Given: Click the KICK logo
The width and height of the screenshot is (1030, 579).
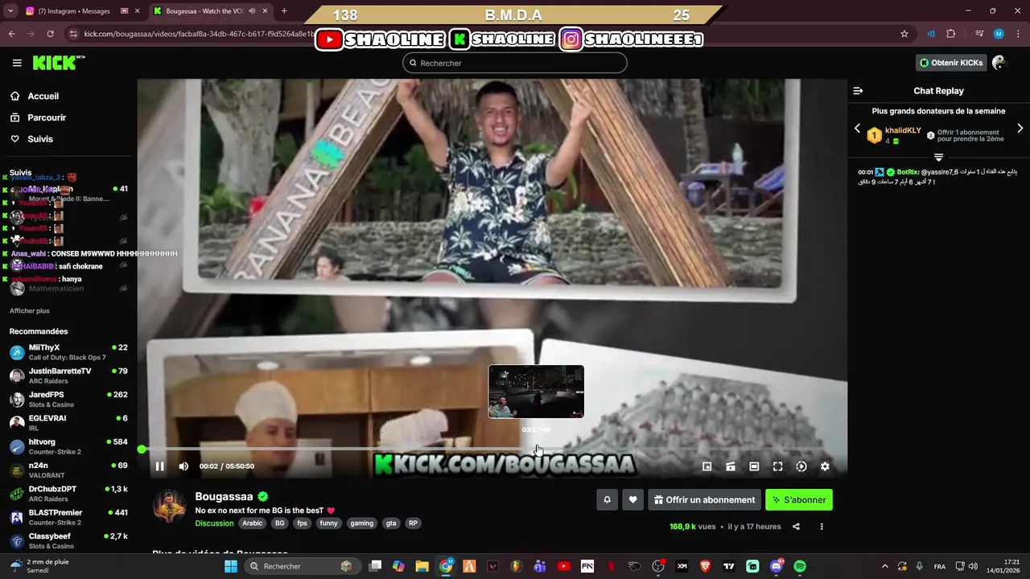Looking at the screenshot, I should pos(58,63).
